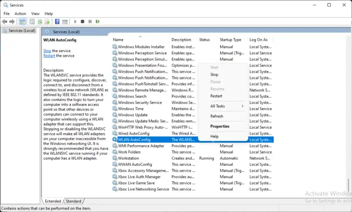Click the gear icon beside Windows Update
Viewport: 352px width, 212px height.
pyautogui.click(x=115, y=115)
